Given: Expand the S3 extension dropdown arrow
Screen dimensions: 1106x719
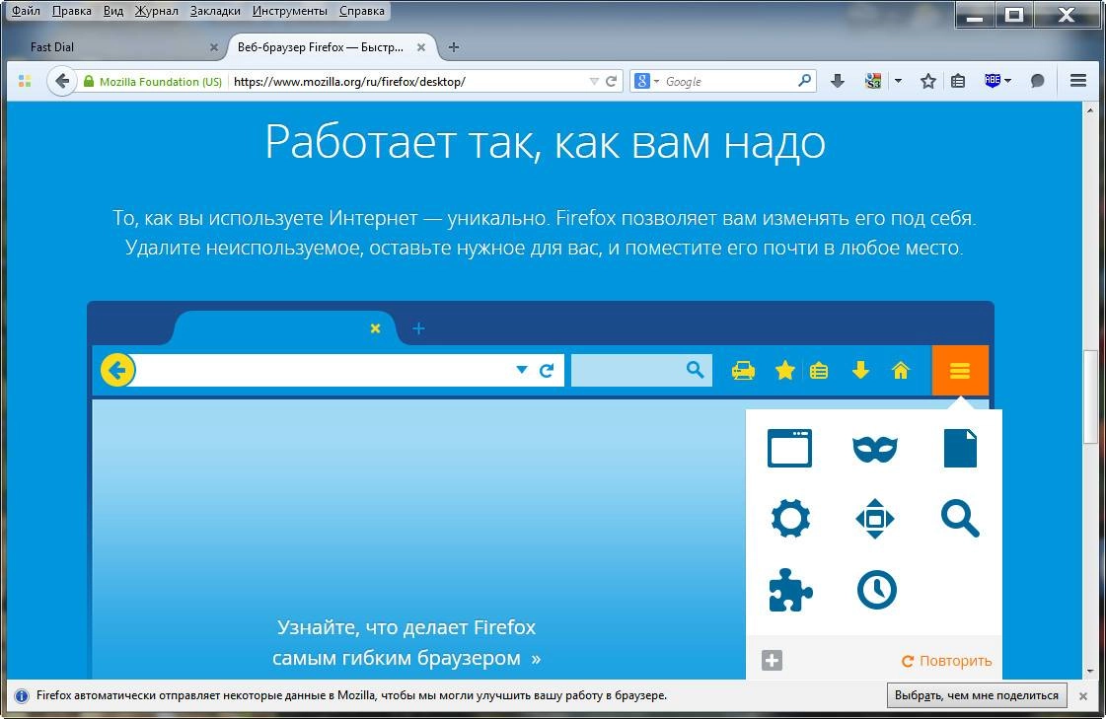Looking at the screenshot, I should [x=898, y=81].
